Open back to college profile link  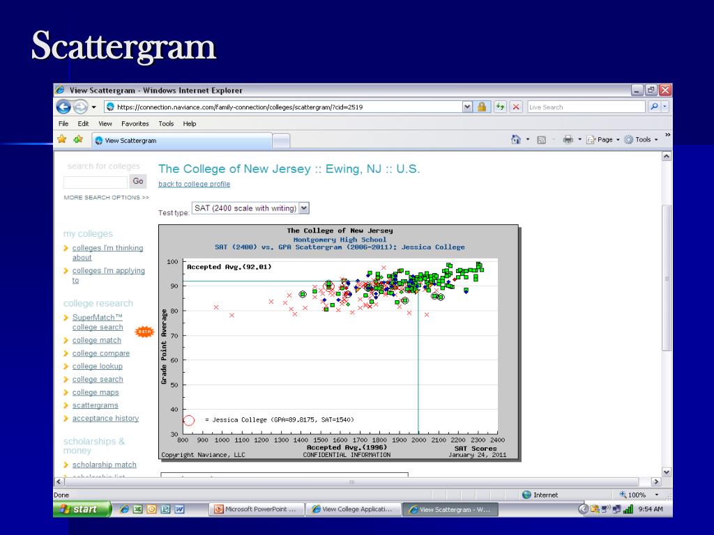[x=194, y=184]
